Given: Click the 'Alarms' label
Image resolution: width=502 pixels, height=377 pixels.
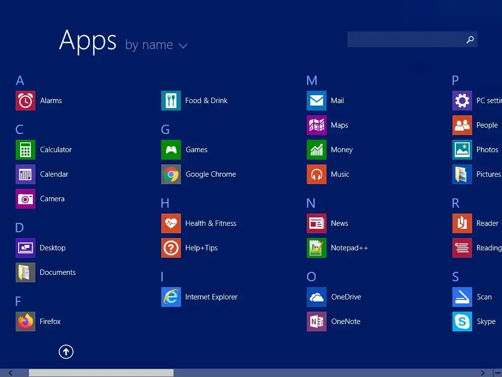Looking at the screenshot, I should click(x=51, y=101).
